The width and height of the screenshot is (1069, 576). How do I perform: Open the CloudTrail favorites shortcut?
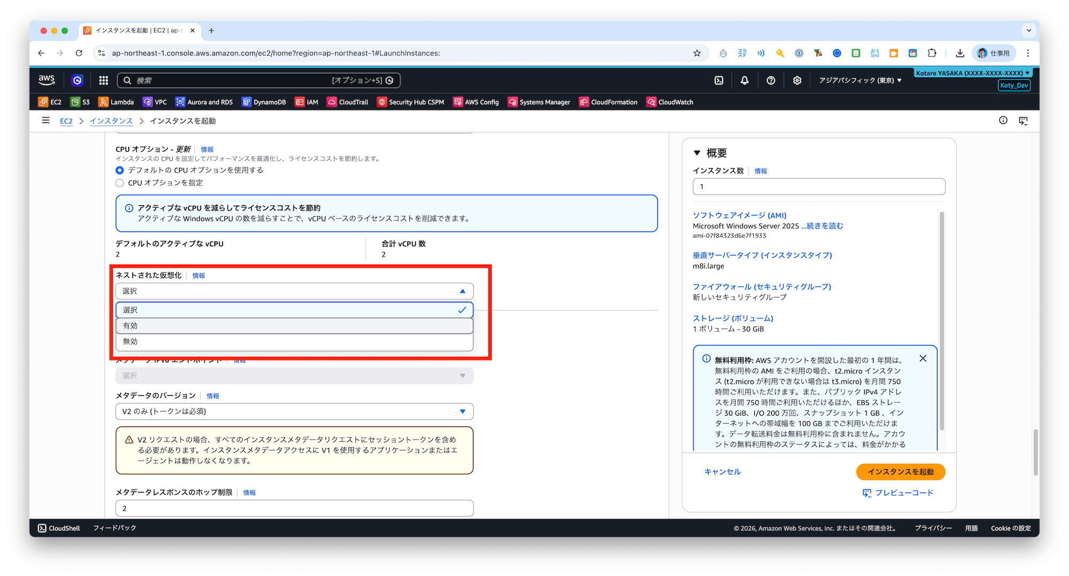pos(347,102)
